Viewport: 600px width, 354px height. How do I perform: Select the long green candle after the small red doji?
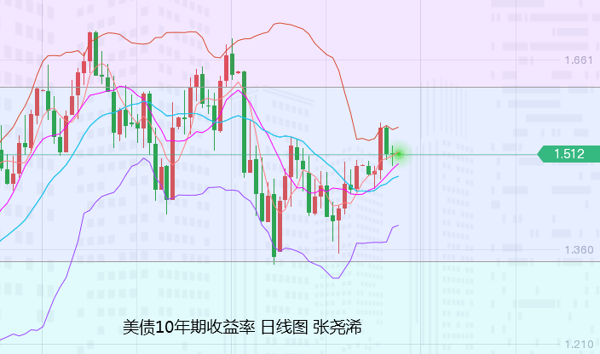click(x=244, y=124)
